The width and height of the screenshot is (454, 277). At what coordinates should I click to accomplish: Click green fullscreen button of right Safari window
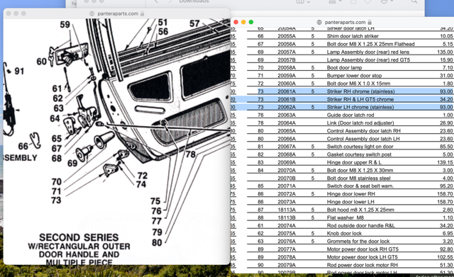(x=250, y=22)
